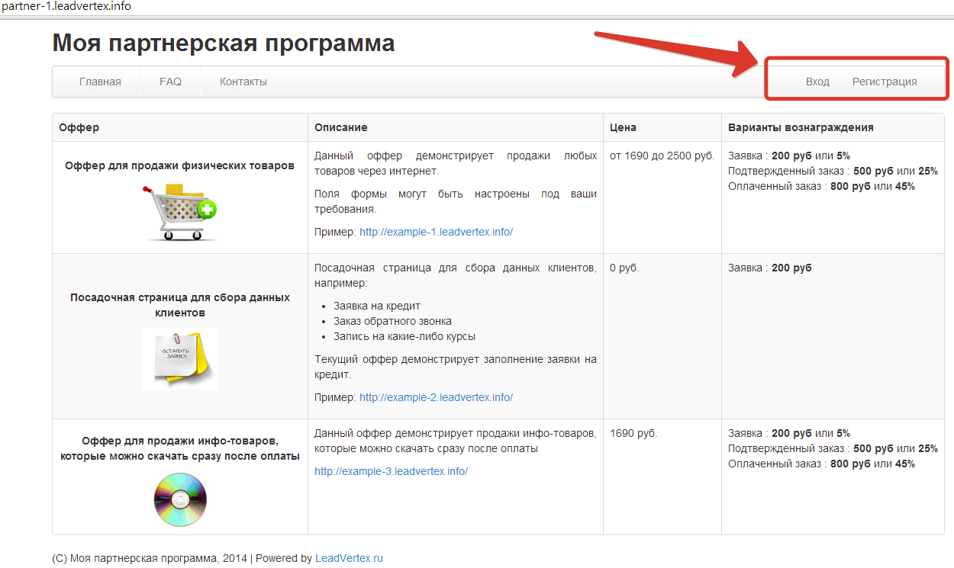Click offer title Посадочная страница для сбора данных клиентов

(x=180, y=305)
